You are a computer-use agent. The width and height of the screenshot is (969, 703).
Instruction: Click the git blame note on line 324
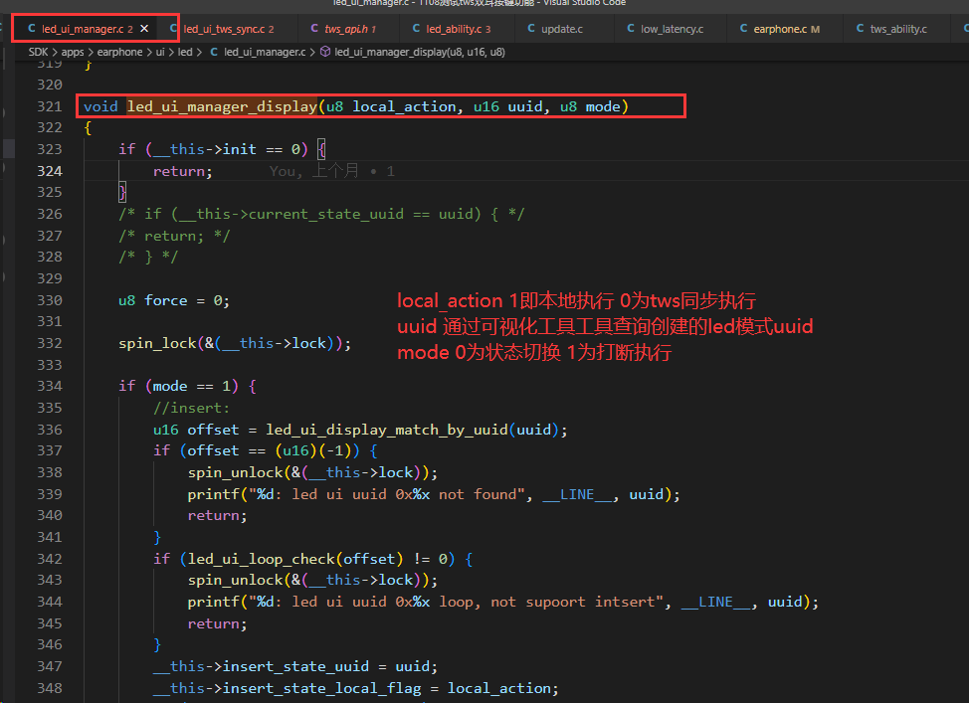pos(332,171)
